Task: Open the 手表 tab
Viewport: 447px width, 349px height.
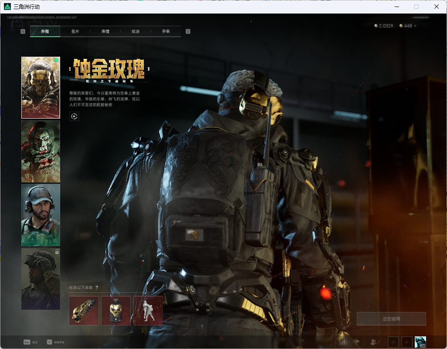Action: coord(166,31)
